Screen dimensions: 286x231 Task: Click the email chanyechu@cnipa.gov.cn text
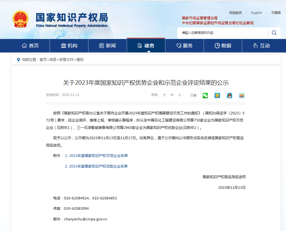[x=86, y=219]
